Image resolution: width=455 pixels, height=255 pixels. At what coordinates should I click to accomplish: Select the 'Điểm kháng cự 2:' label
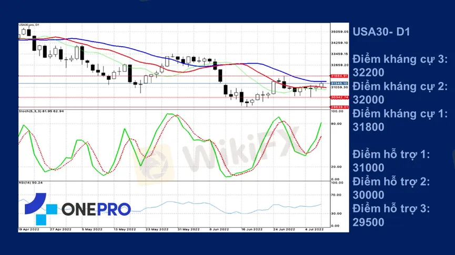(x=400, y=87)
